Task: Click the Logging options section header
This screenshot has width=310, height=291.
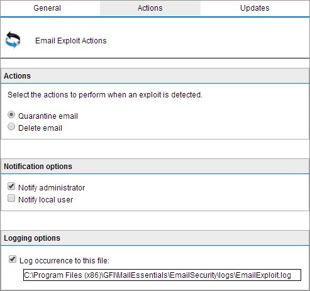Action: (x=155, y=238)
